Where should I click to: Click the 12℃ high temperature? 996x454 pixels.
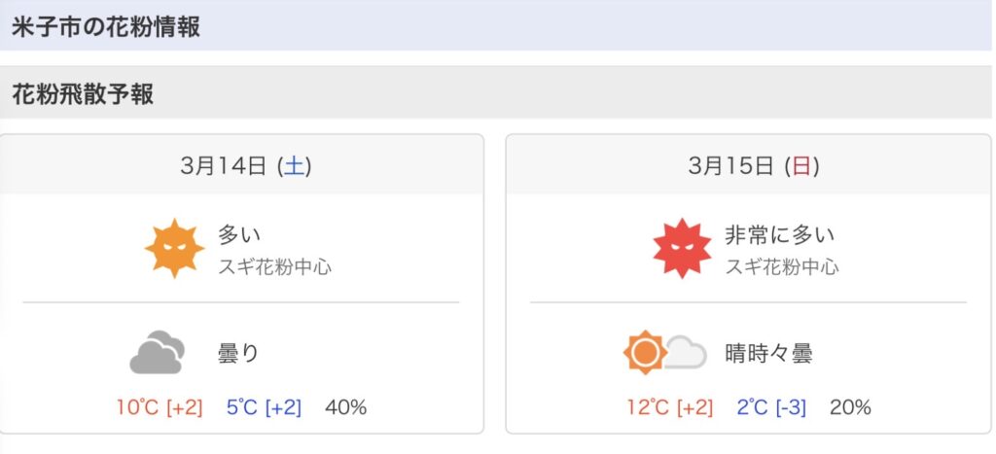click(648, 407)
